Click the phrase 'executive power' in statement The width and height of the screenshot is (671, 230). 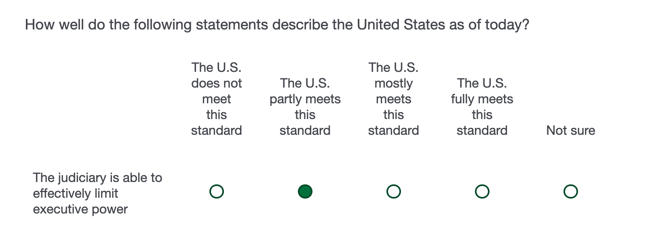[x=80, y=209]
